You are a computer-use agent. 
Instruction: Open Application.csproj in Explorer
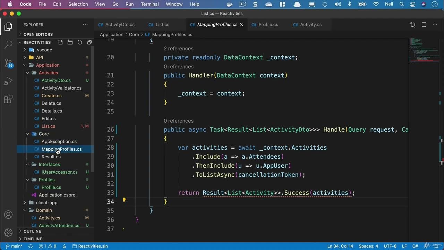click(58, 195)
